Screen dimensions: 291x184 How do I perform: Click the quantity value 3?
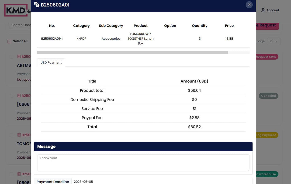[x=200, y=39]
